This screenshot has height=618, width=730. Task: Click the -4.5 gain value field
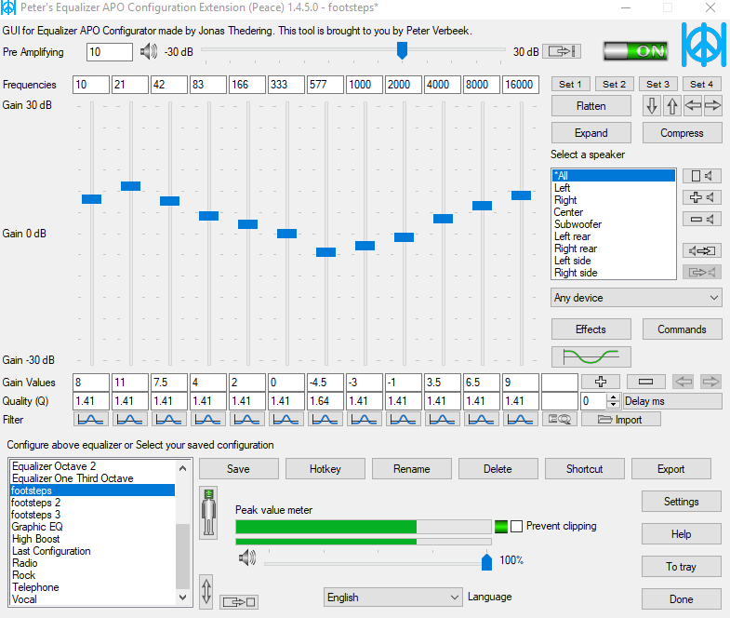click(x=325, y=383)
